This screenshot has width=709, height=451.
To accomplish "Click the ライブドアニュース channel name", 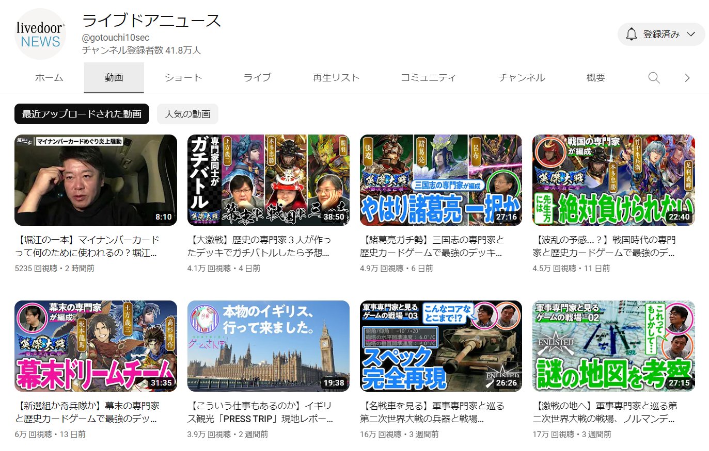I will 151,21.
